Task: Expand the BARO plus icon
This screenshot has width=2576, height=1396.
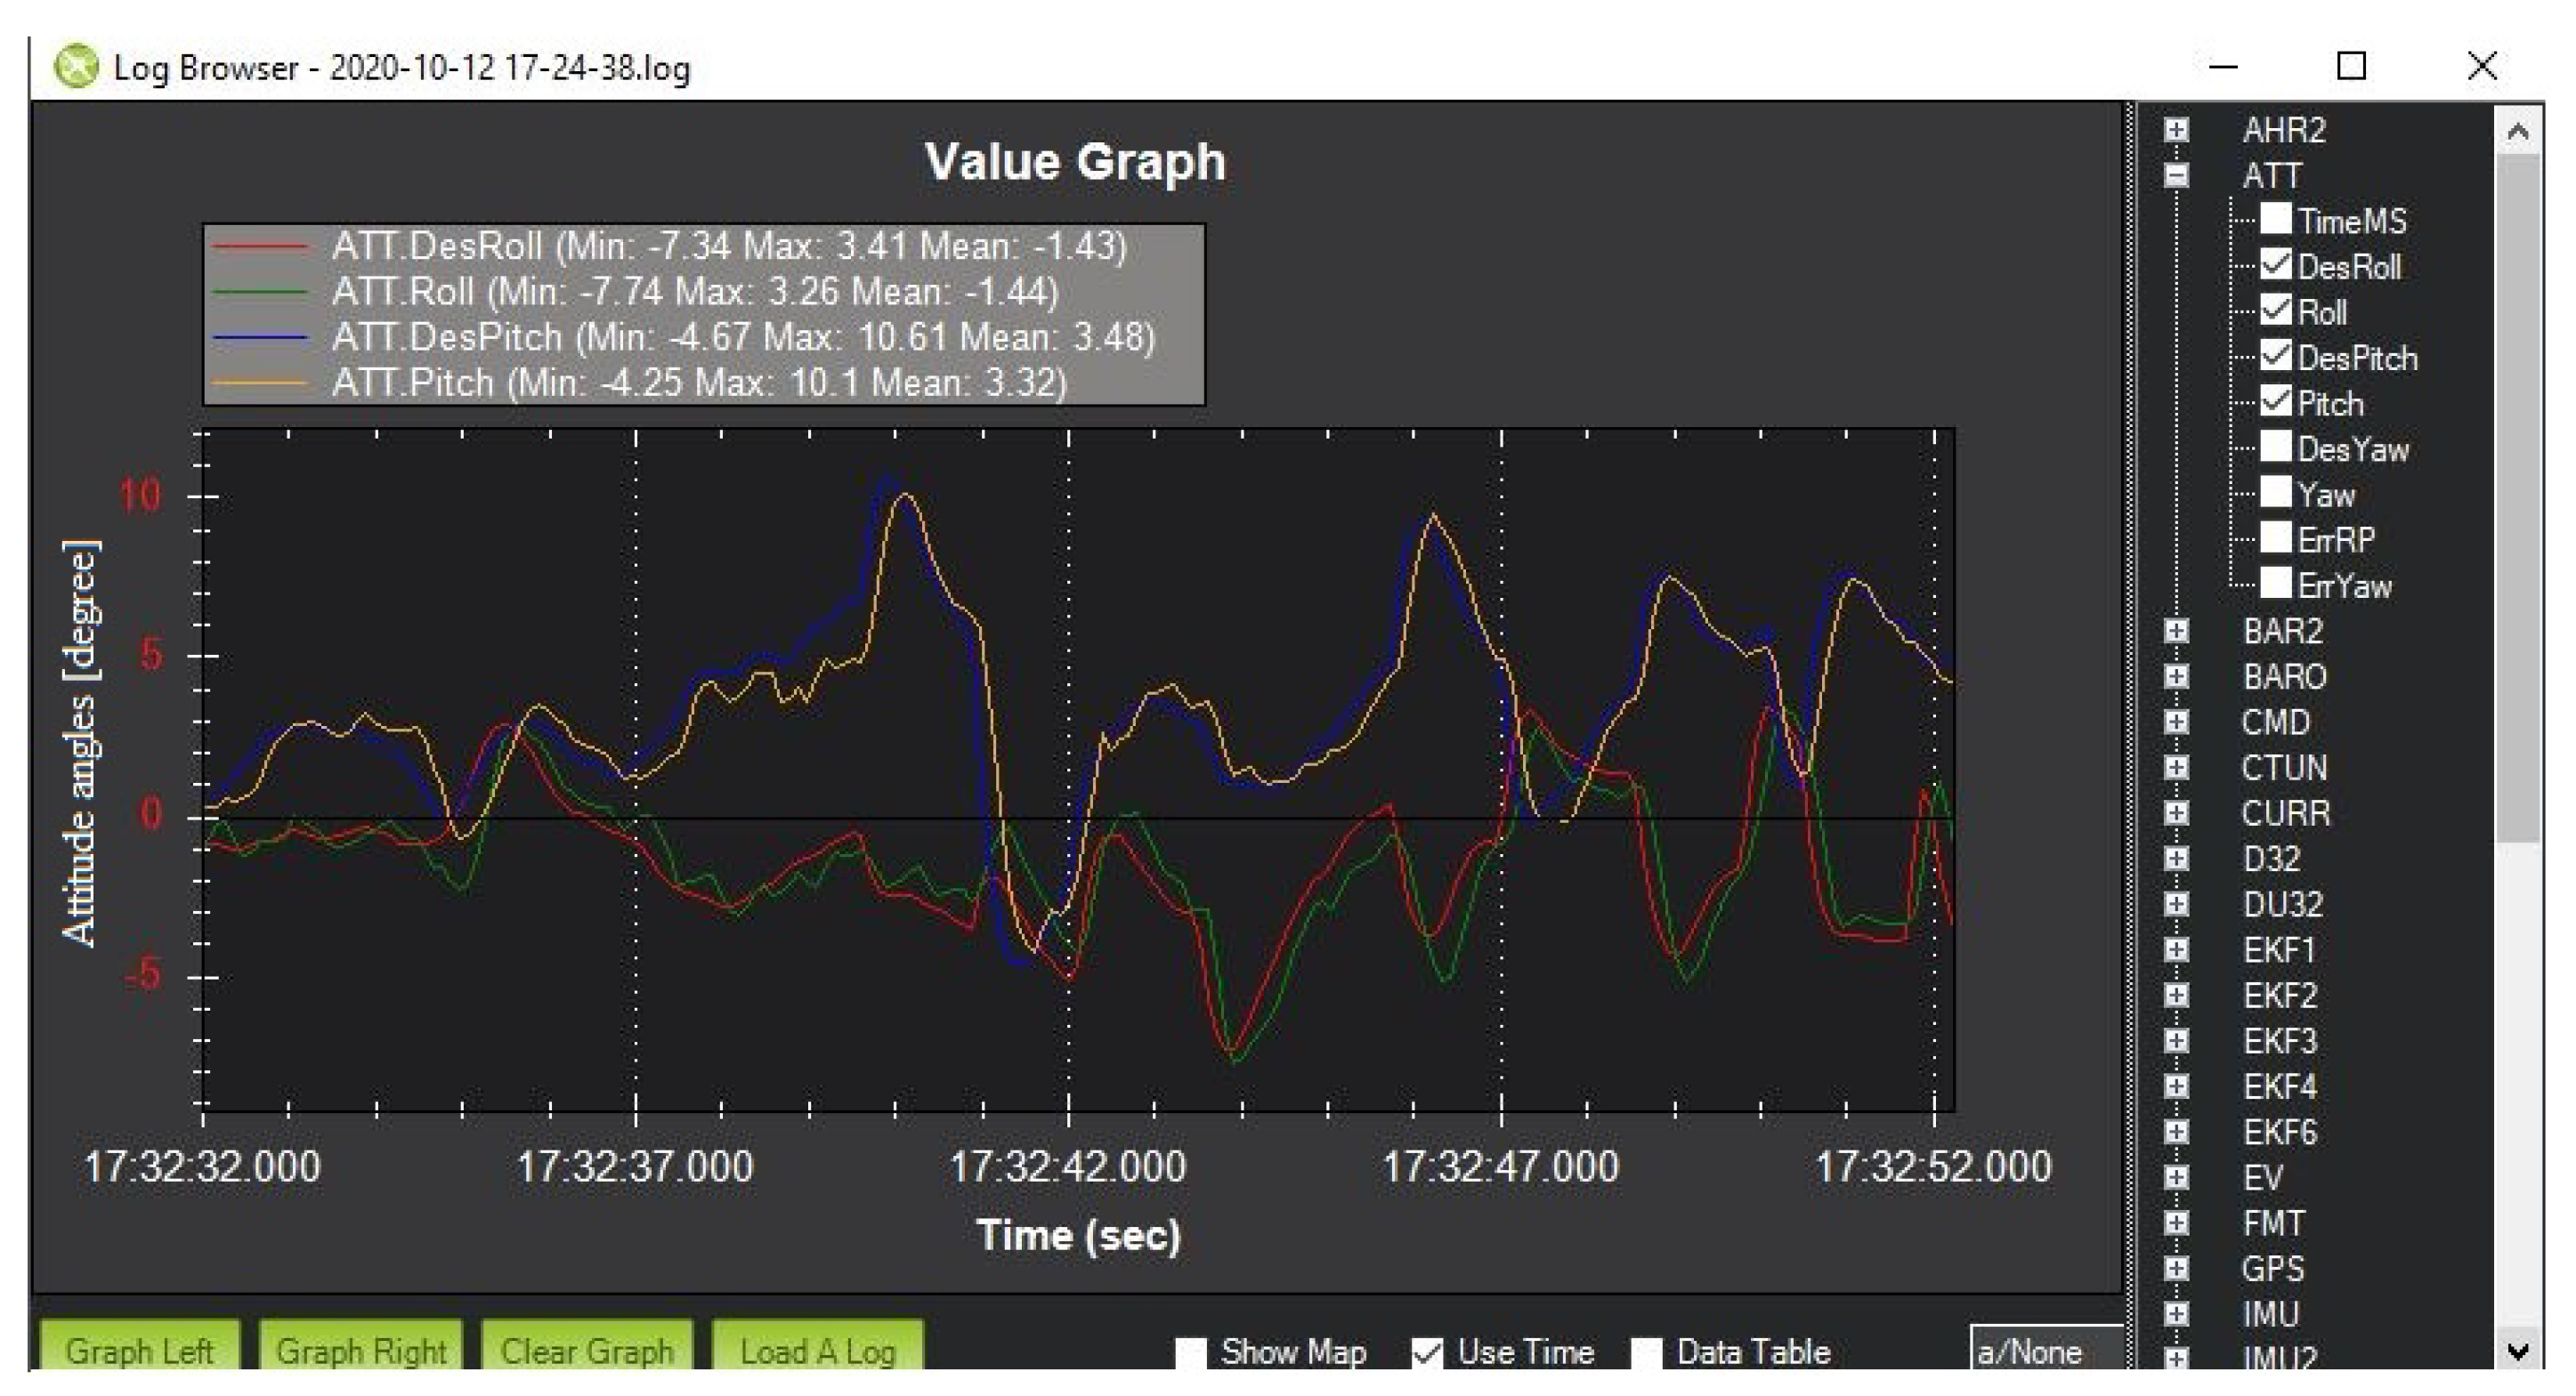Action: point(2176,676)
